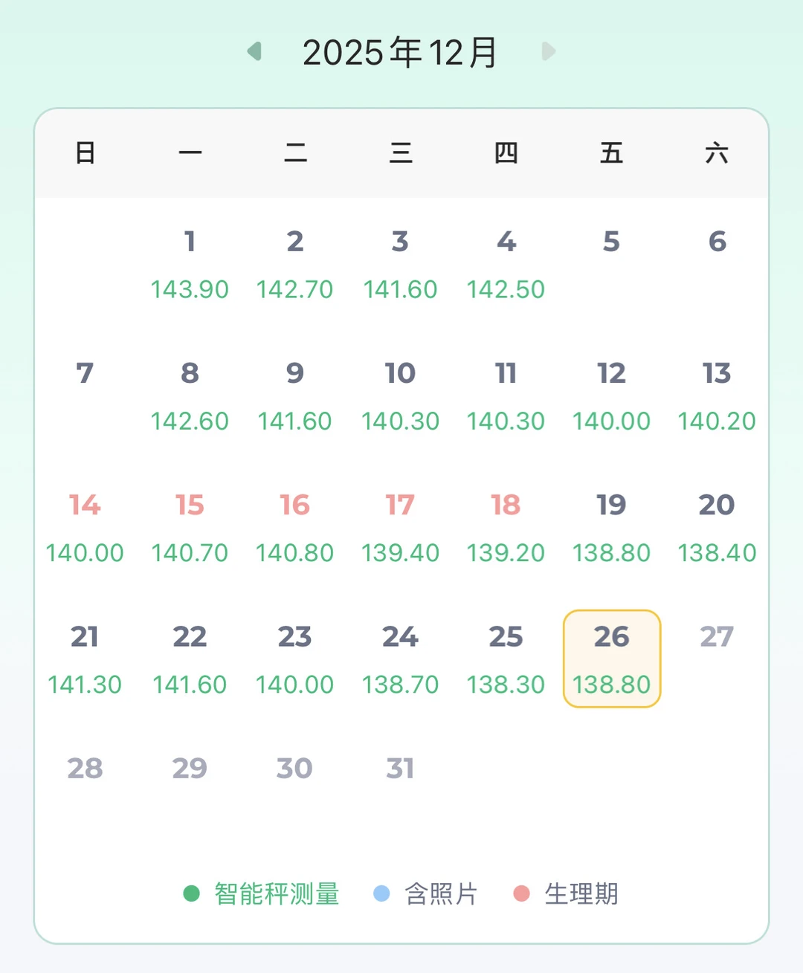Select December 22 showing 141.60
This screenshot has height=973, width=803.
pos(190,659)
